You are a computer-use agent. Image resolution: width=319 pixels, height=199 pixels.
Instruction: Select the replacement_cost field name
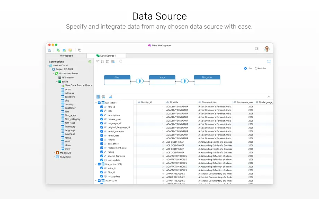(117, 148)
